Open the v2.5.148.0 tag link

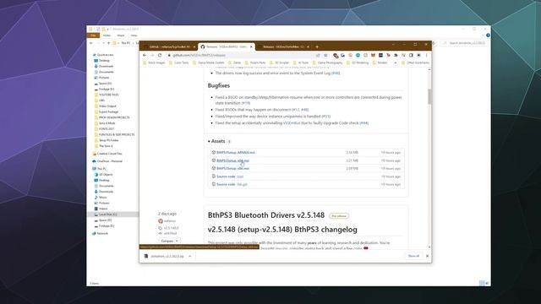(171, 228)
